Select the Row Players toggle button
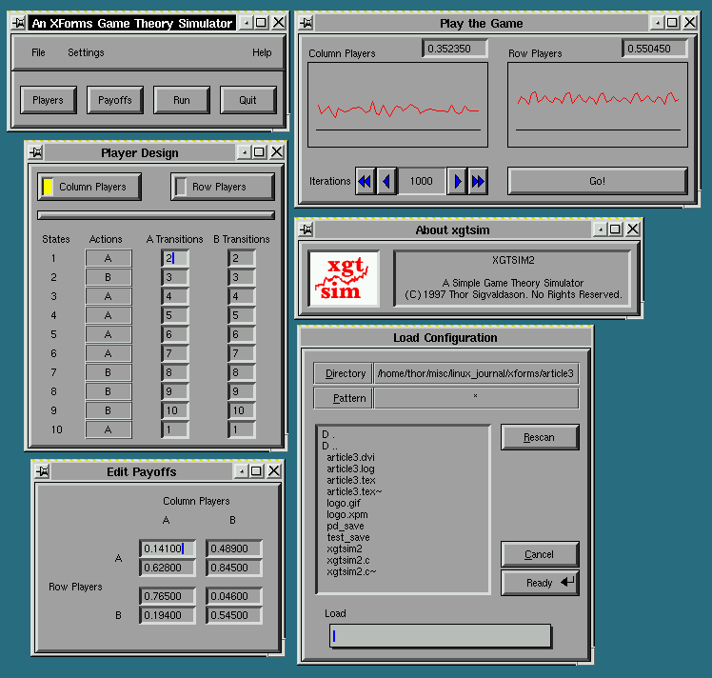This screenshot has height=678, width=712. pyautogui.click(x=223, y=187)
